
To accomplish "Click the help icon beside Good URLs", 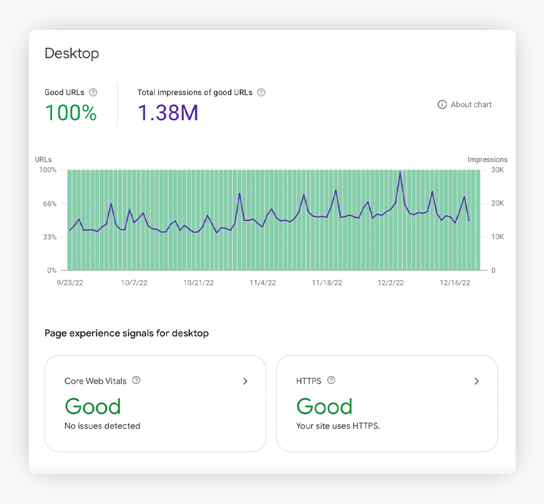I will tap(93, 92).
